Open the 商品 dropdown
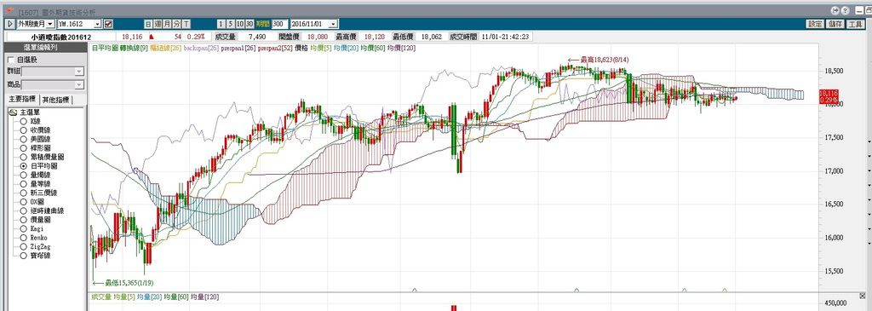Viewport: 872px width, 311px height. [x=79, y=84]
